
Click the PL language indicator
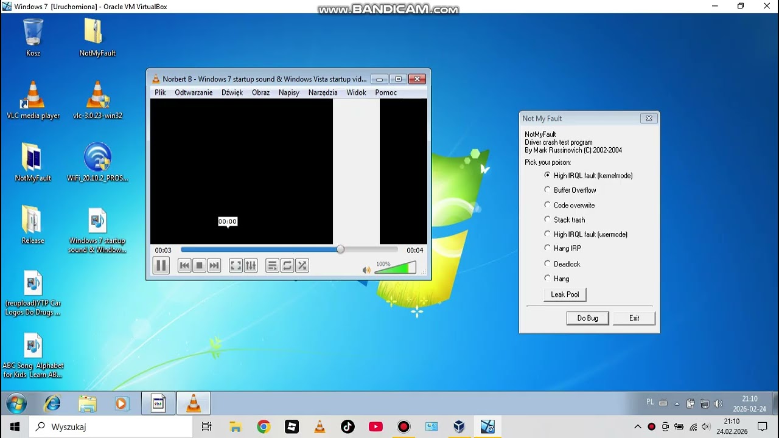[x=650, y=402]
